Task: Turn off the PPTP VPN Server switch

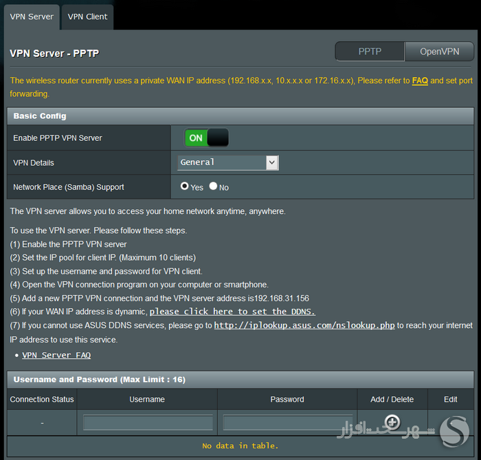Action: [206, 138]
